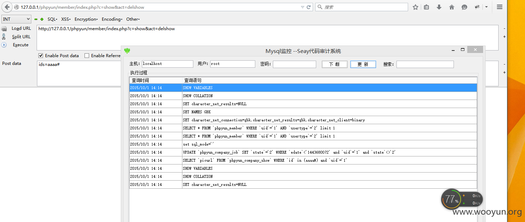Image resolution: width=525 pixels, height=222 pixels.
Task: Click the 密码 password field
Action: point(294,64)
